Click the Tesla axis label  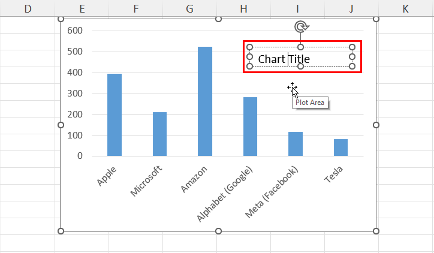334,174
